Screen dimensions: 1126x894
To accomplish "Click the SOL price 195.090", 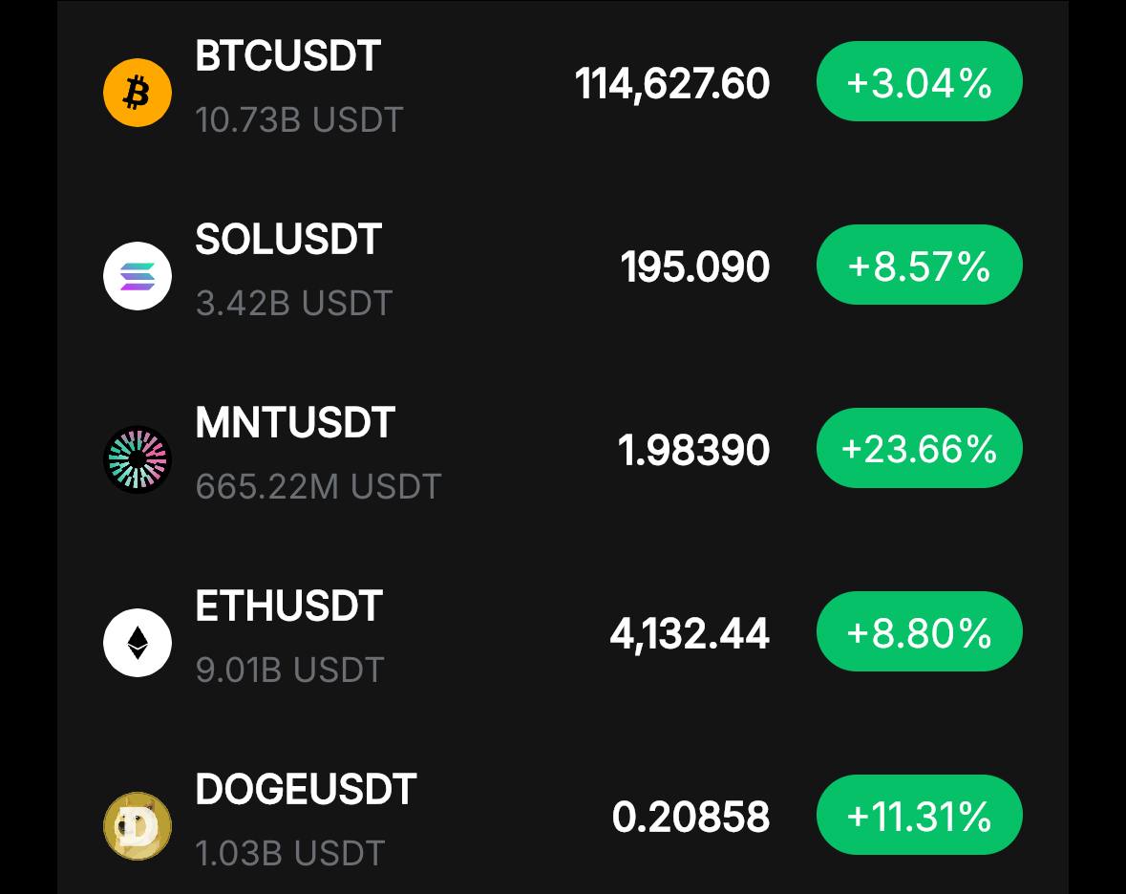I will click(694, 267).
